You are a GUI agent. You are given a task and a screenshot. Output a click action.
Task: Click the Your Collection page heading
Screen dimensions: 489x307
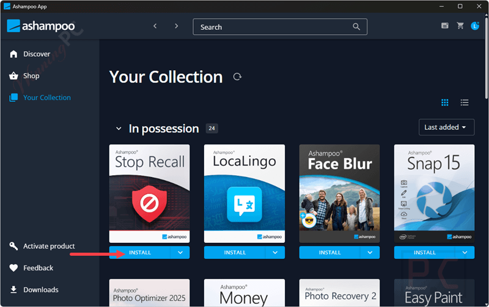[x=166, y=77]
